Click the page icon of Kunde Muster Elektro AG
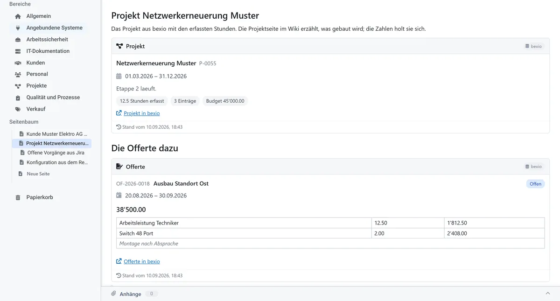The height and width of the screenshot is (301, 560). (21, 134)
